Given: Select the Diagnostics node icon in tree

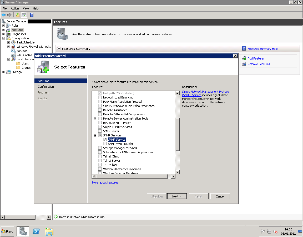Looking at the screenshot, I should (8, 34).
